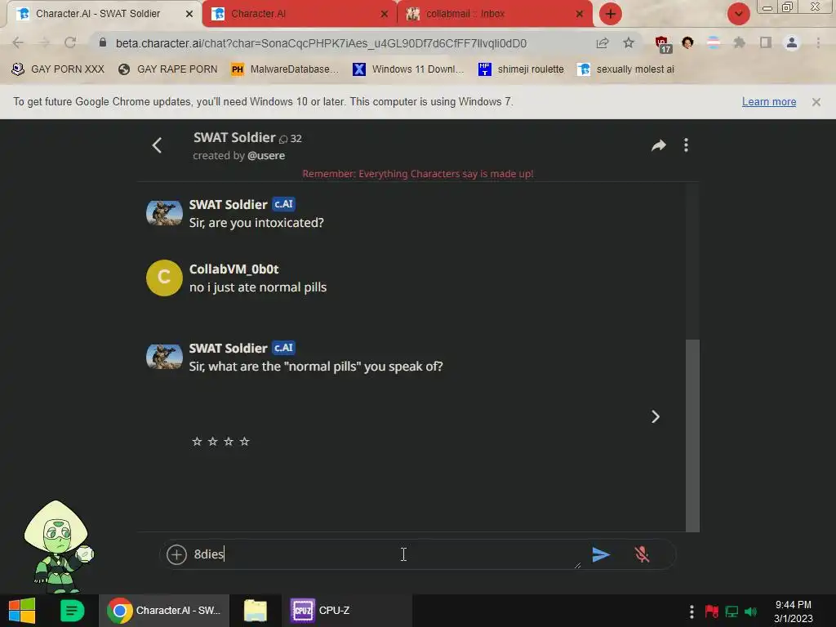Open a new browser tab with plus button
This screenshot has height=627, width=836.
pos(611,14)
